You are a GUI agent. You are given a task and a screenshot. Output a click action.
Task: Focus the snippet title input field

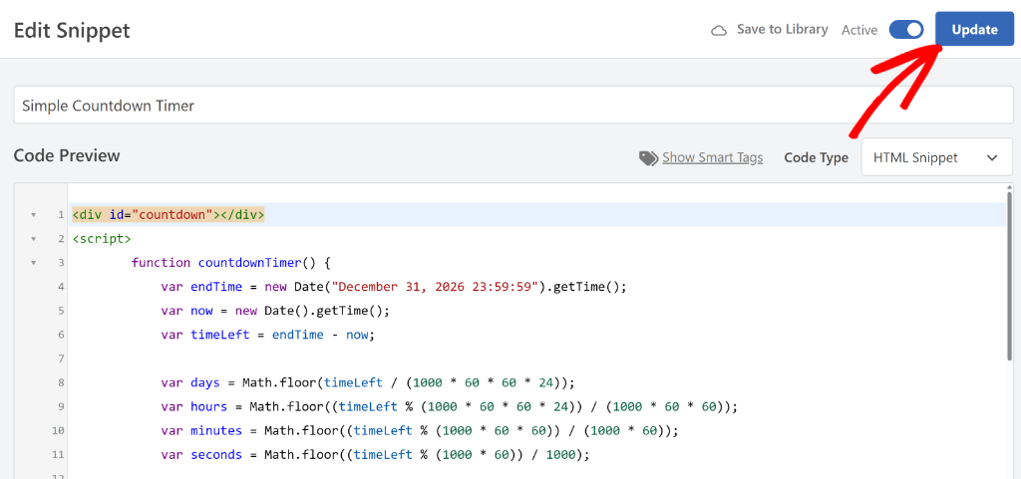(513, 105)
